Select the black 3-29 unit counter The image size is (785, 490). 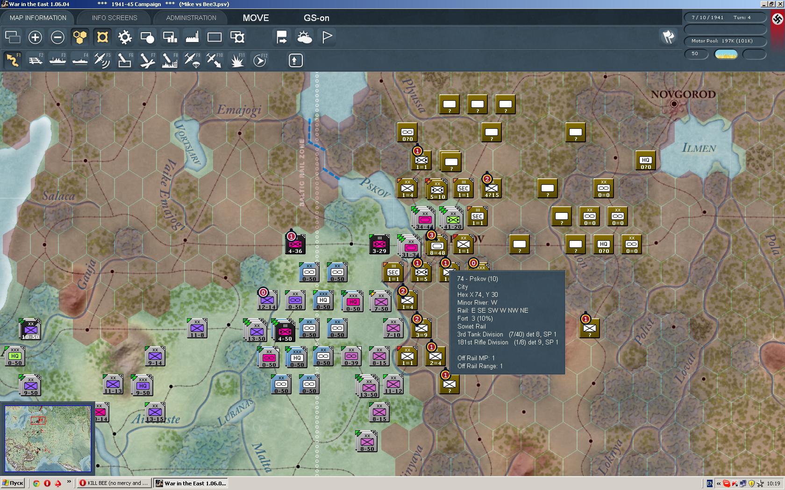coord(379,244)
